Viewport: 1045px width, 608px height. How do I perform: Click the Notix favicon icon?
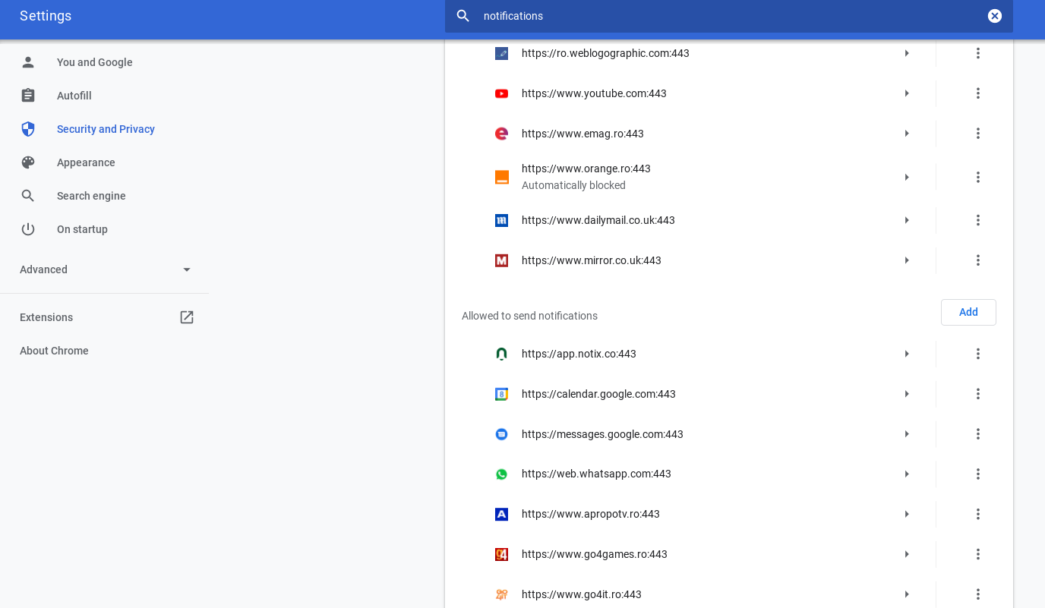(501, 354)
